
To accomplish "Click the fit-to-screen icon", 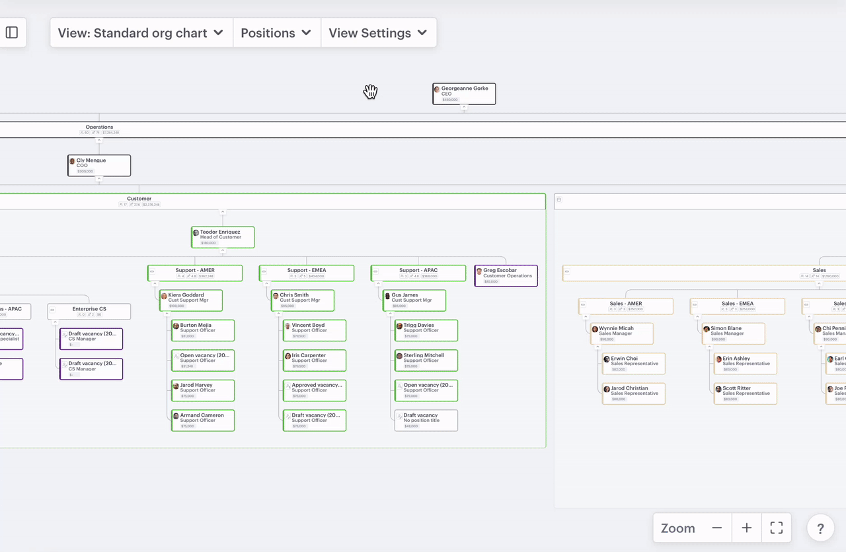I will tap(777, 528).
